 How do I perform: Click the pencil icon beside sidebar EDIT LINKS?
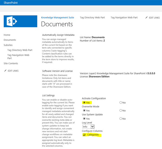coord(5,71)
